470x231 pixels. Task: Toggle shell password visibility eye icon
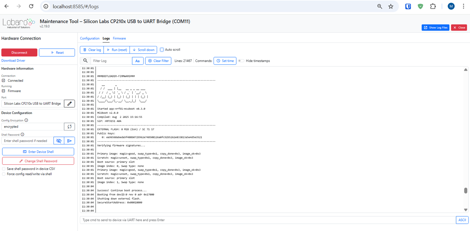point(59,141)
